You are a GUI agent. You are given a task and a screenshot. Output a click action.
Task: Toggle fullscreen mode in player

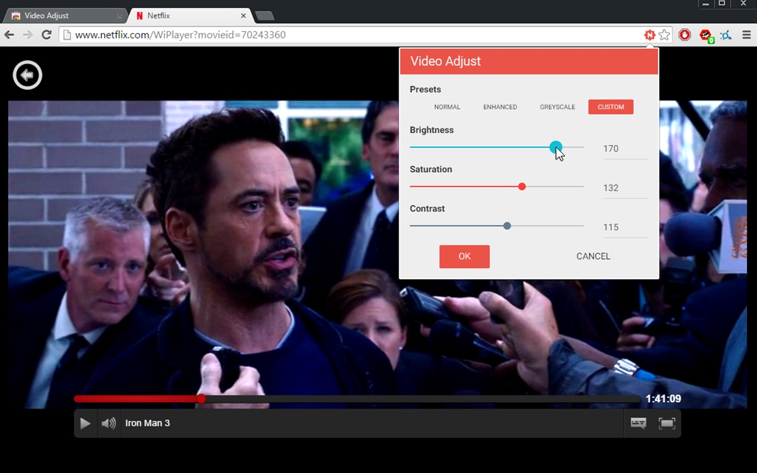(667, 423)
